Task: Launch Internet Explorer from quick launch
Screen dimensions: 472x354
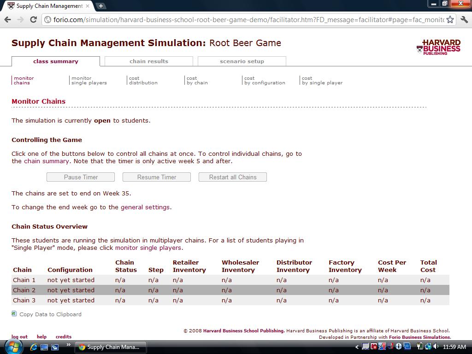Action: point(34,347)
